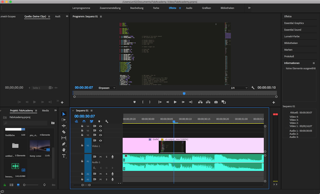Select the Hand tool
Screen dimensions: 320x194
click(64, 150)
